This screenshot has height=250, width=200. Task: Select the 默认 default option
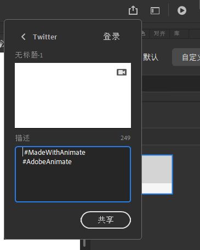150,57
